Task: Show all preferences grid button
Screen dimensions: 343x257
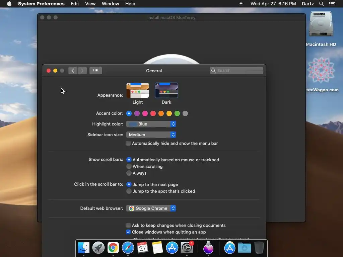Action: pyautogui.click(x=95, y=71)
